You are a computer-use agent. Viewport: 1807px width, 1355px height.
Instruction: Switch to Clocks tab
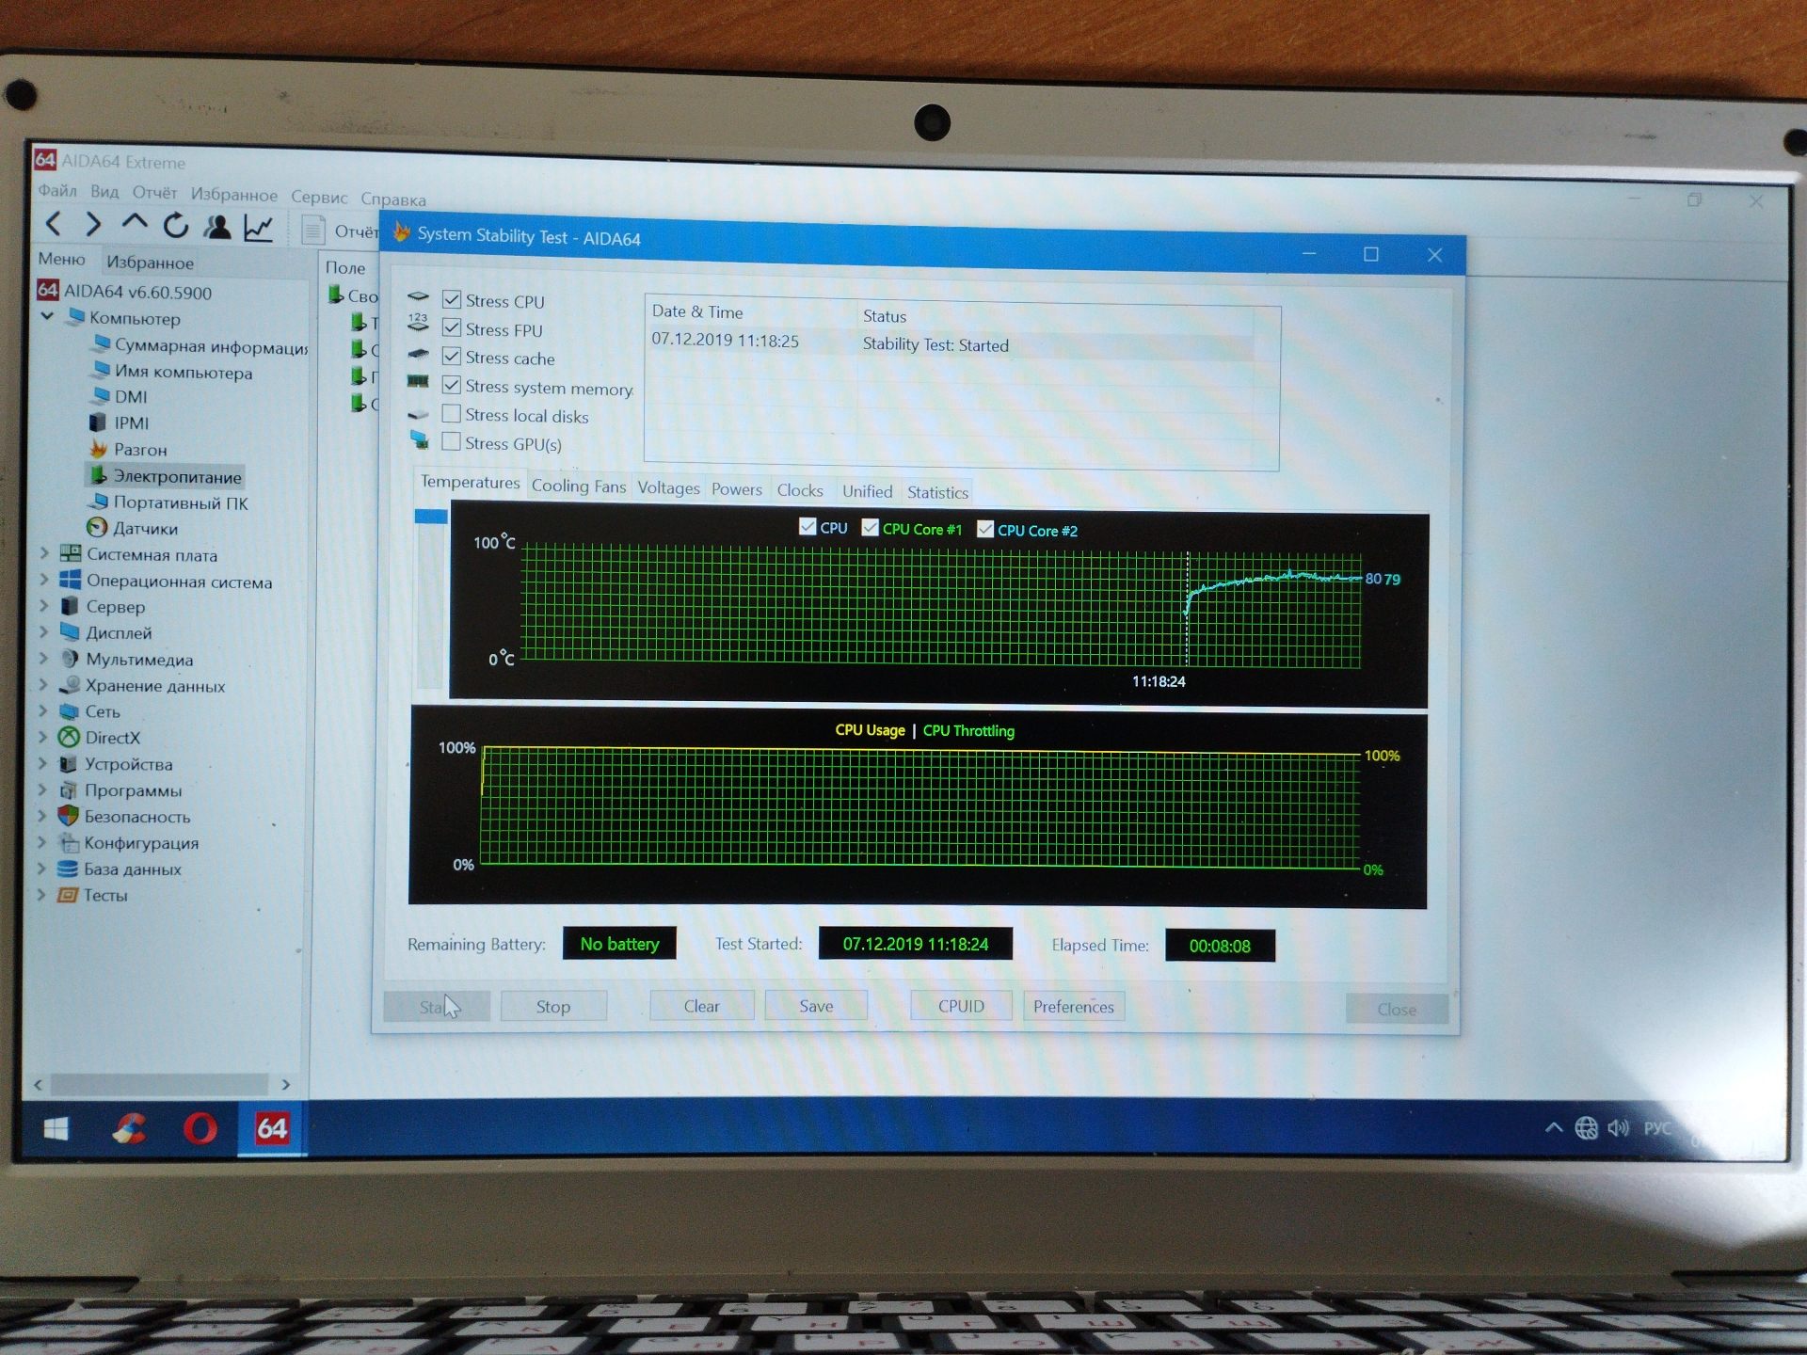[x=800, y=490]
